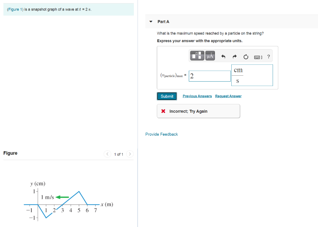Click the redo arrow in the equation toolbar
Viewport: 318px width, 227px height.
(235, 56)
